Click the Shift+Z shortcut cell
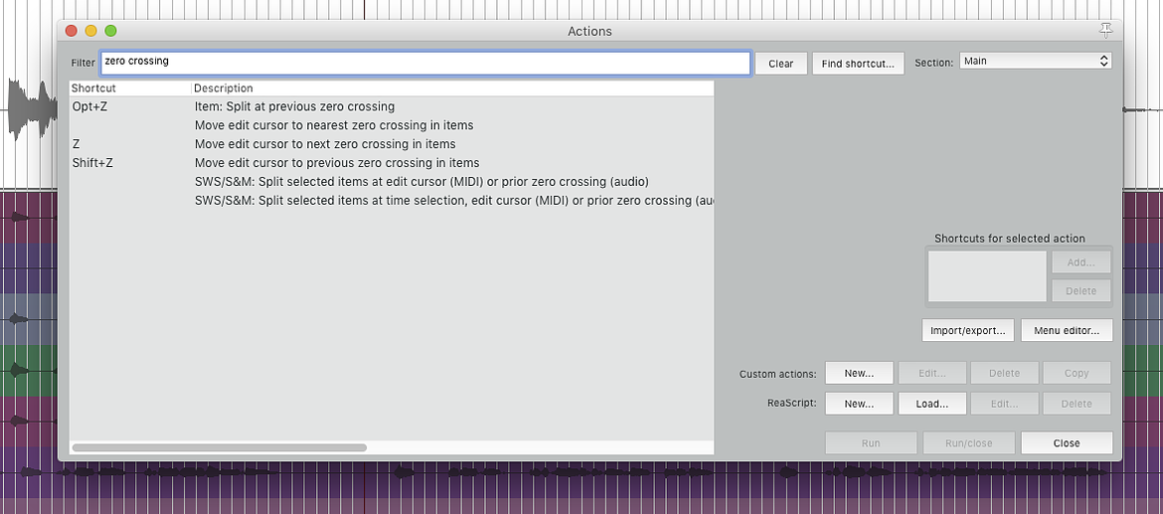The height and width of the screenshot is (514, 1163). click(92, 162)
